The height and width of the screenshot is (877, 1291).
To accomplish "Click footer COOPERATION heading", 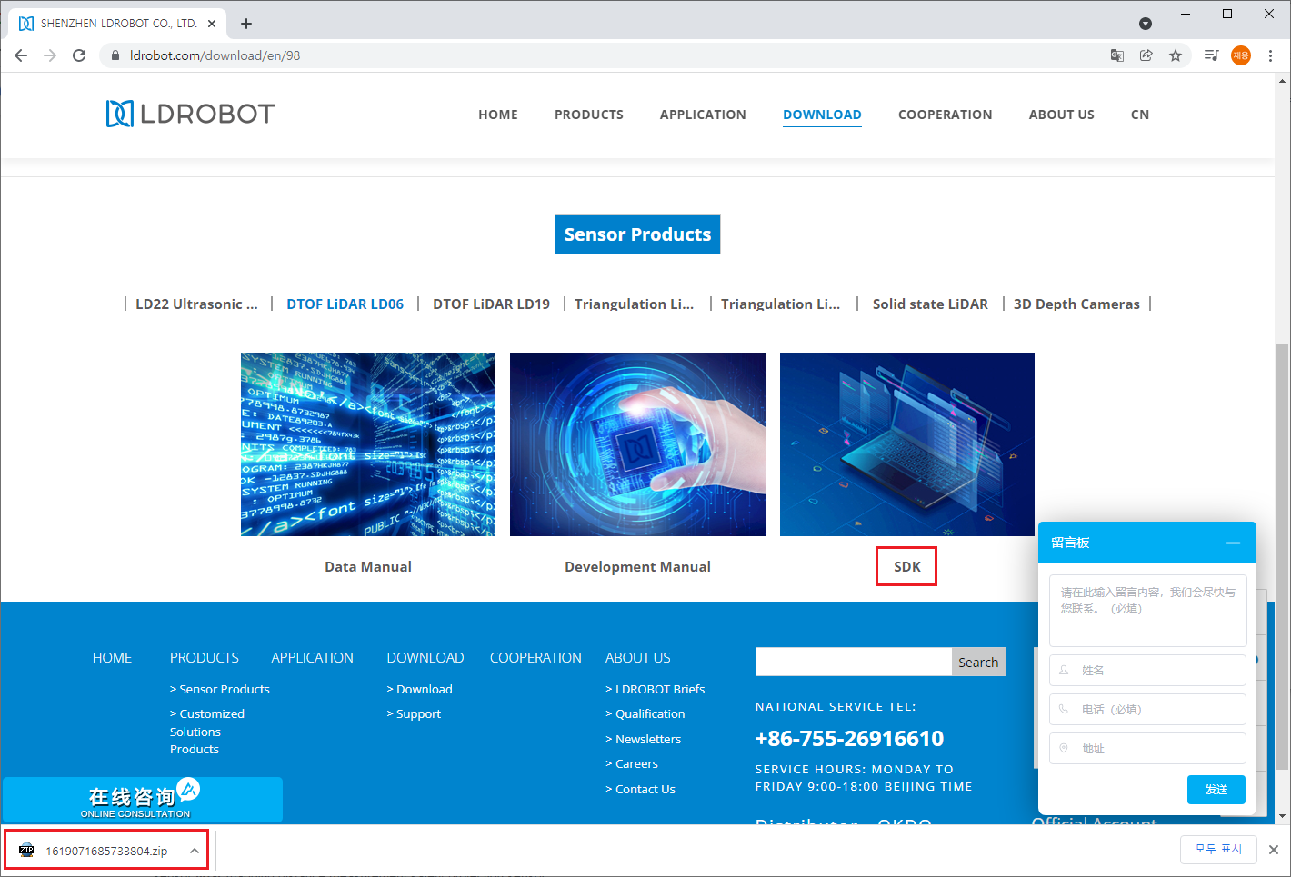I will click(x=535, y=658).
